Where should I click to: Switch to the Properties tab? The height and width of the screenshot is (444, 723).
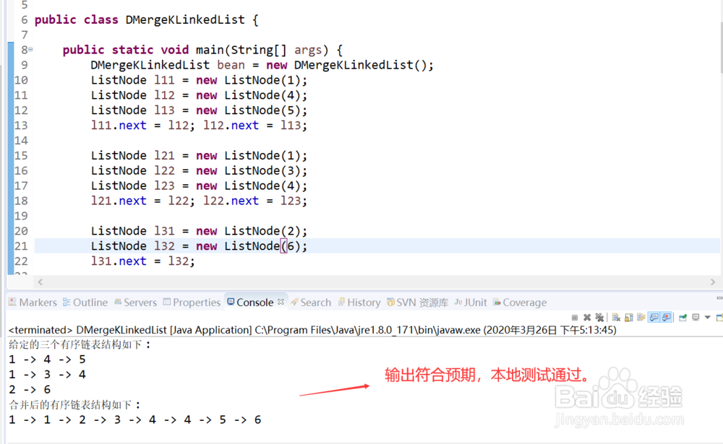(192, 302)
